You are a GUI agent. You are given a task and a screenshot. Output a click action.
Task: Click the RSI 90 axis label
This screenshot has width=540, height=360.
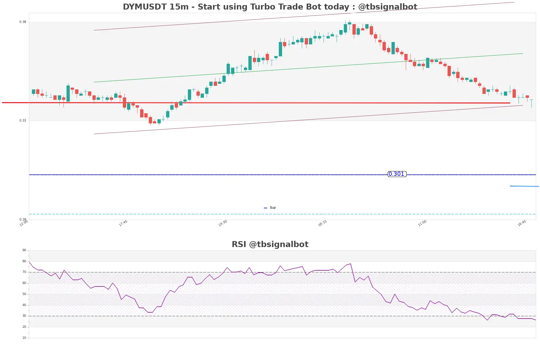24,250
